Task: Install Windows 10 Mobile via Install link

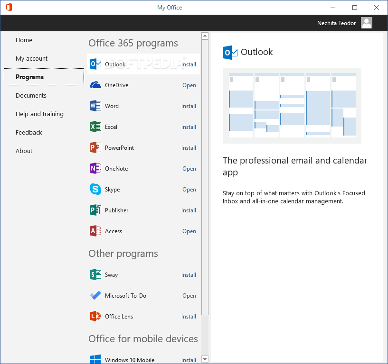Action: tap(189, 360)
